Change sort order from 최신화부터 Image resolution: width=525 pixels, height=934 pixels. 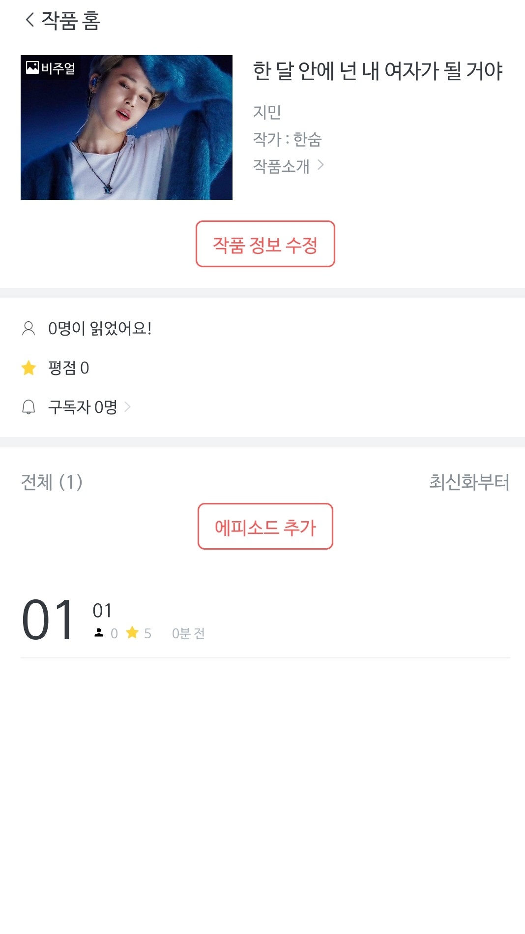(468, 482)
